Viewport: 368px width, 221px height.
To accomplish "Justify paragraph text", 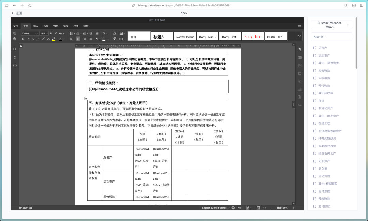I will click(x=91, y=39).
